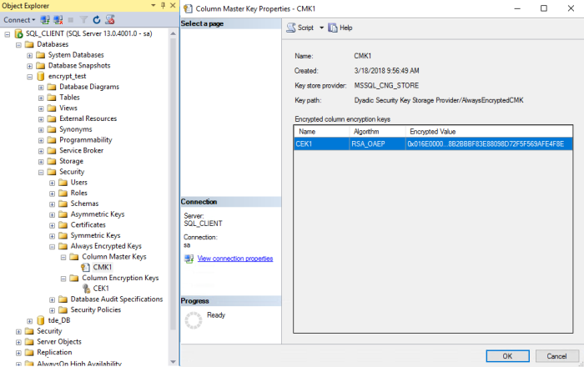The height and width of the screenshot is (367, 584).
Task: Click the Algorithm column header
Action: [375, 132]
